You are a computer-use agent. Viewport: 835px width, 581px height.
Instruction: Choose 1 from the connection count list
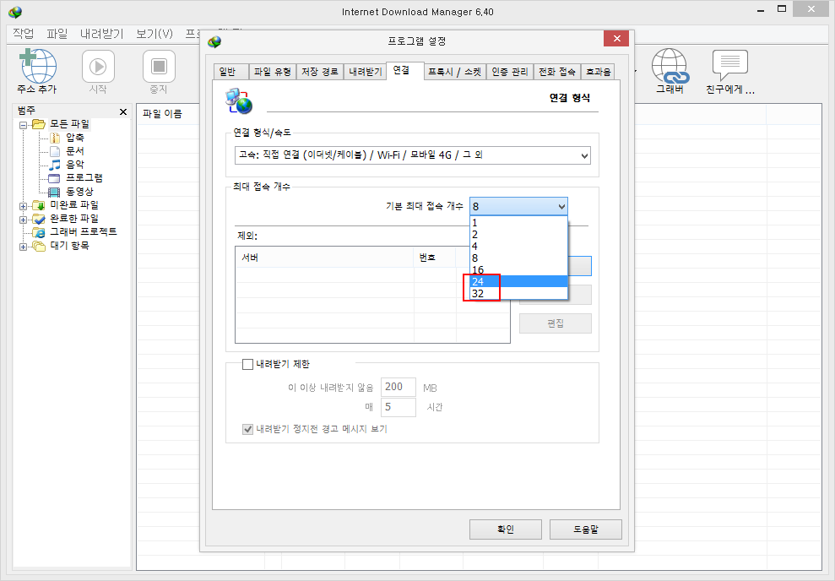(518, 223)
